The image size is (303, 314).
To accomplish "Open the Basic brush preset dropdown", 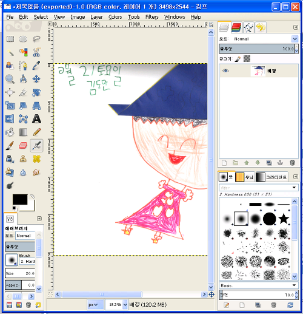I will pos(259,285).
